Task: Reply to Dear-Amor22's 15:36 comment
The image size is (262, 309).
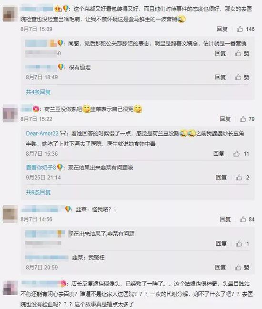Action: click(219, 153)
